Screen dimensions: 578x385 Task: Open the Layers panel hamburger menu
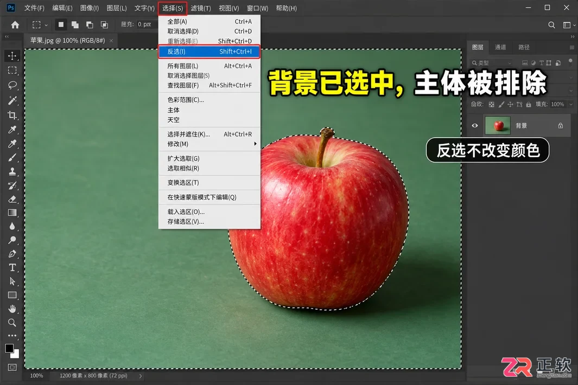coord(571,48)
